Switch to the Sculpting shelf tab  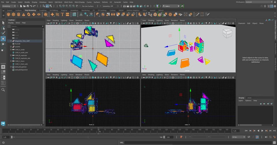(x=43, y=10)
